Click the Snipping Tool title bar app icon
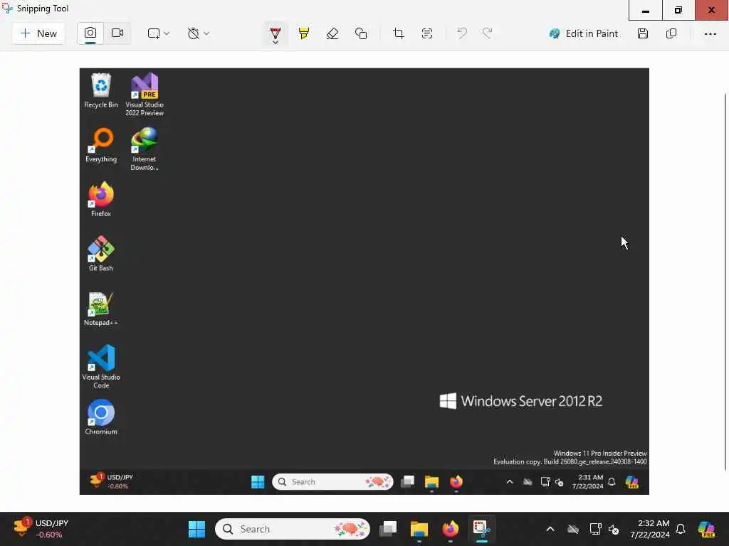This screenshot has height=546, width=729. (x=7, y=9)
